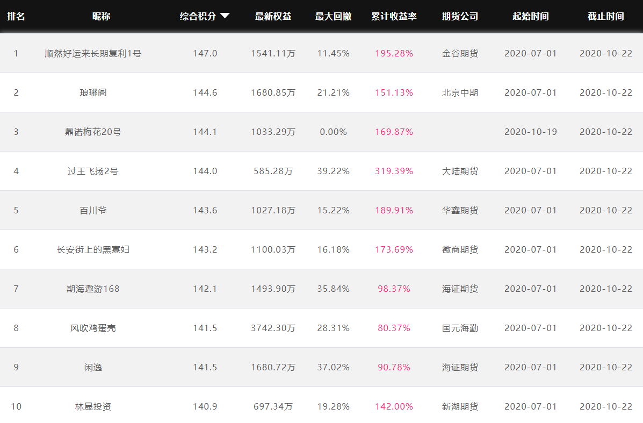
Task: Select drawdown value 11.45%
Action: (x=334, y=53)
